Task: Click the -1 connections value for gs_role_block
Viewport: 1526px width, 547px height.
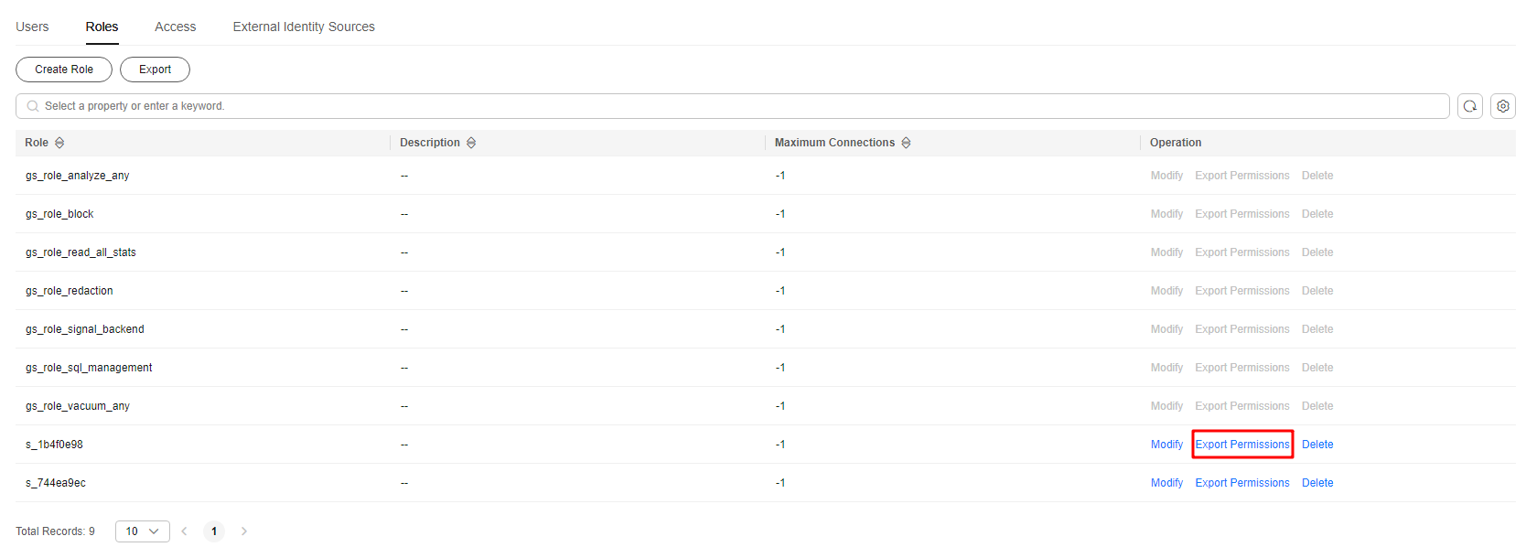Action: [x=780, y=214]
